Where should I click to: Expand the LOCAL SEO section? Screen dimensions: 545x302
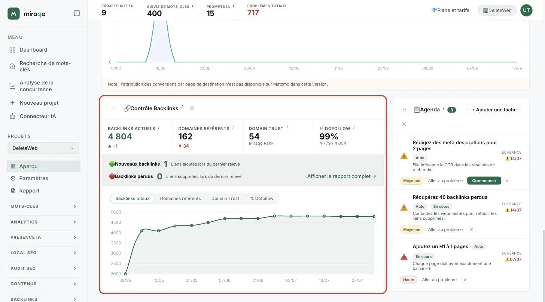point(43,253)
